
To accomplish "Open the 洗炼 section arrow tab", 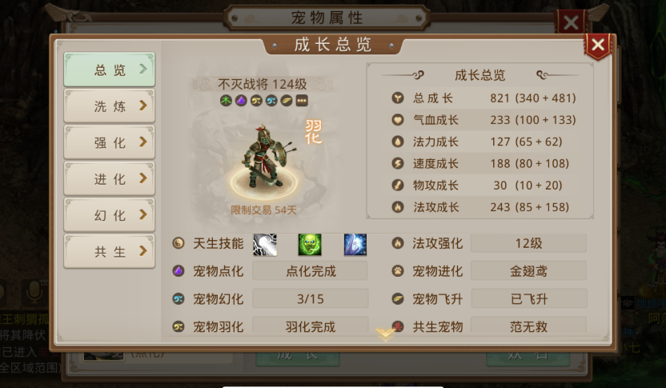I will (x=110, y=106).
